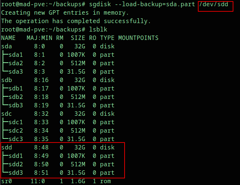Click the 8:0 value in sda row

click(40, 47)
